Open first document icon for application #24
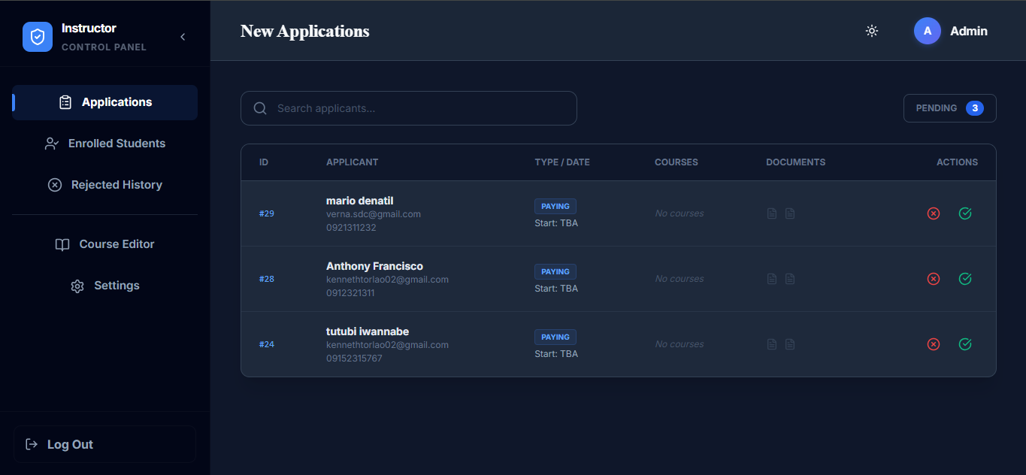The width and height of the screenshot is (1026, 475). click(x=772, y=344)
